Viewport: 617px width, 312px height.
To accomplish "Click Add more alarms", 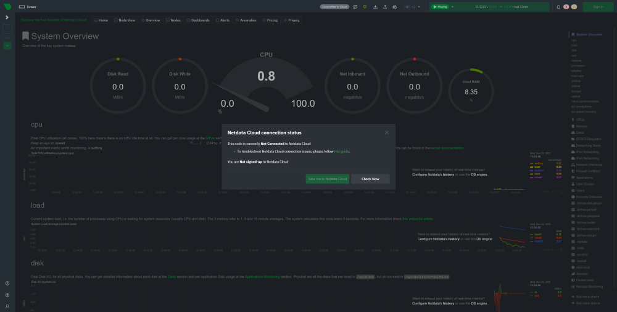I will [x=586, y=303].
